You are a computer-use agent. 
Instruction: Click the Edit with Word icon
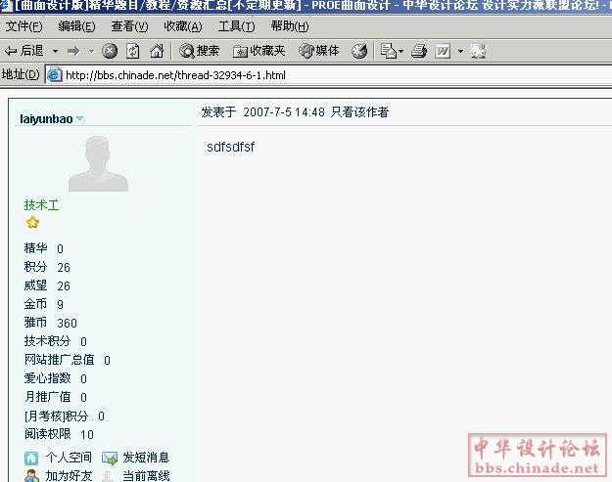[x=443, y=51]
